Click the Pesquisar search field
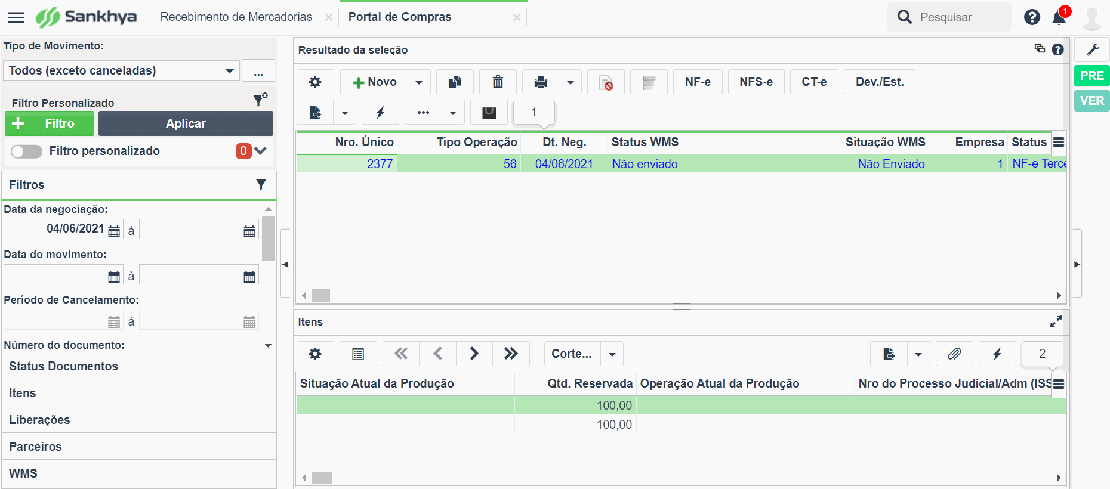This screenshot has width=1110, height=489. (949, 17)
